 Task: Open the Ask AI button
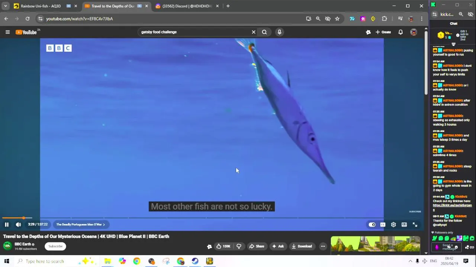pyautogui.click(x=278, y=246)
